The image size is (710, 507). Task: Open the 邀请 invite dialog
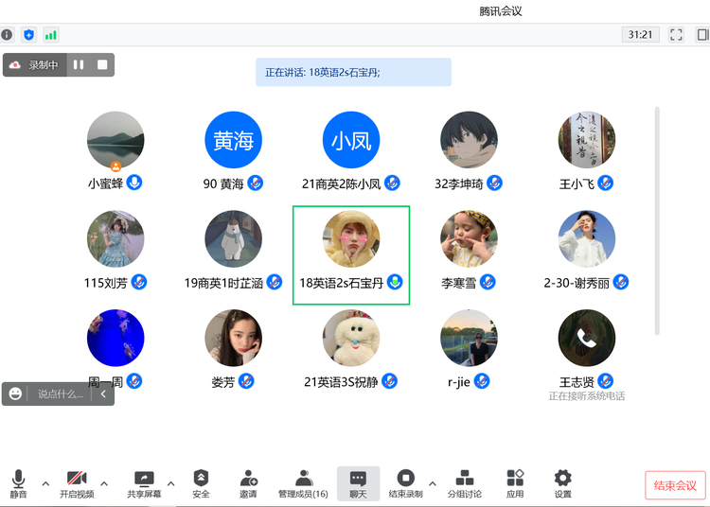pyautogui.click(x=248, y=484)
